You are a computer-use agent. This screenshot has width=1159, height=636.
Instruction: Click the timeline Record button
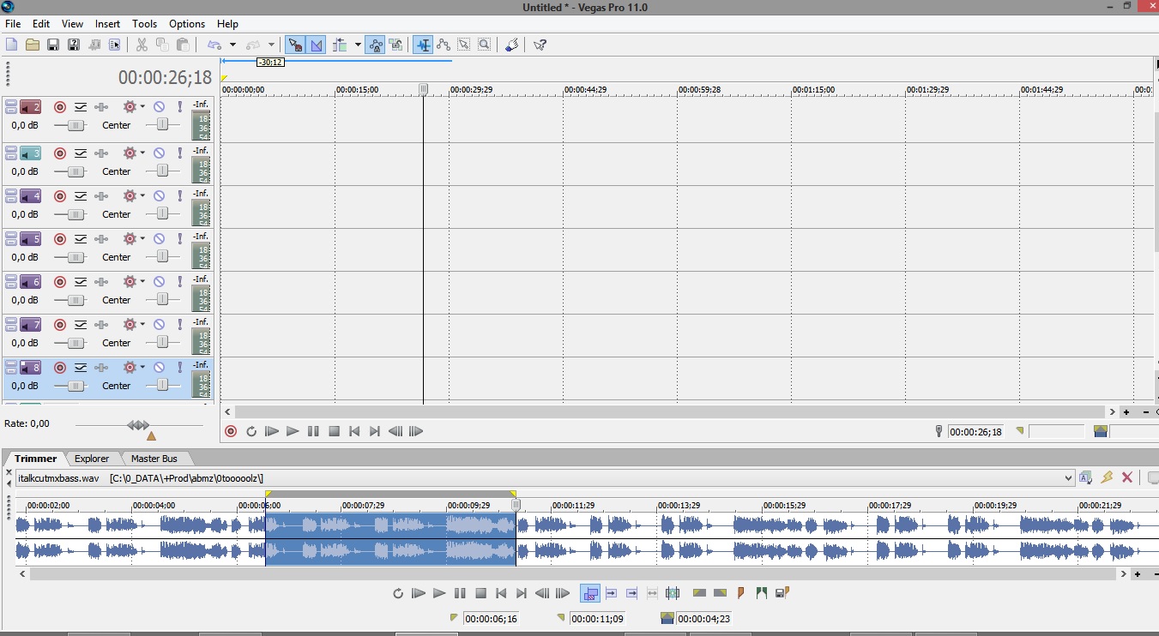tap(231, 431)
